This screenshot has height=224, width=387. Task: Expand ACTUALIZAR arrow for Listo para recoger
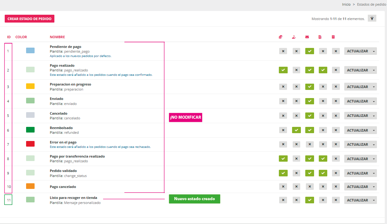pyautogui.click(x=374, y=200)
